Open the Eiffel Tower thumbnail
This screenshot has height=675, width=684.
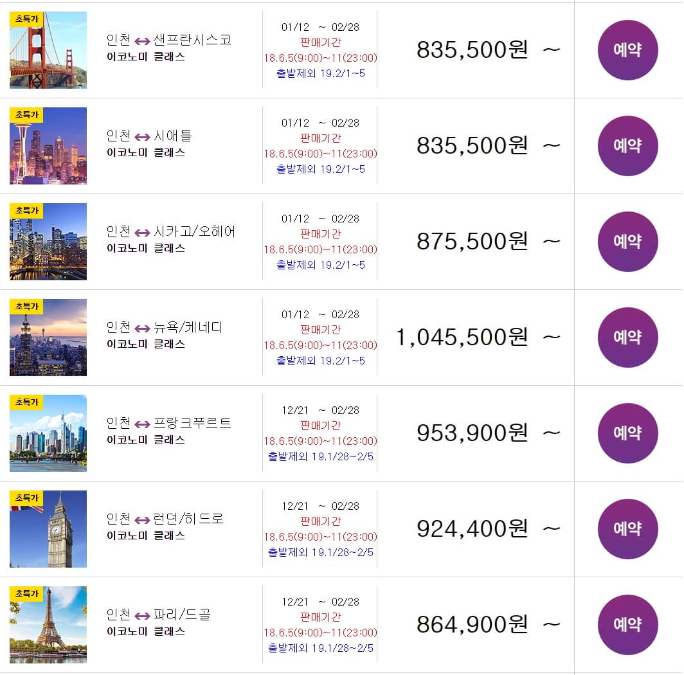[48, 625]
